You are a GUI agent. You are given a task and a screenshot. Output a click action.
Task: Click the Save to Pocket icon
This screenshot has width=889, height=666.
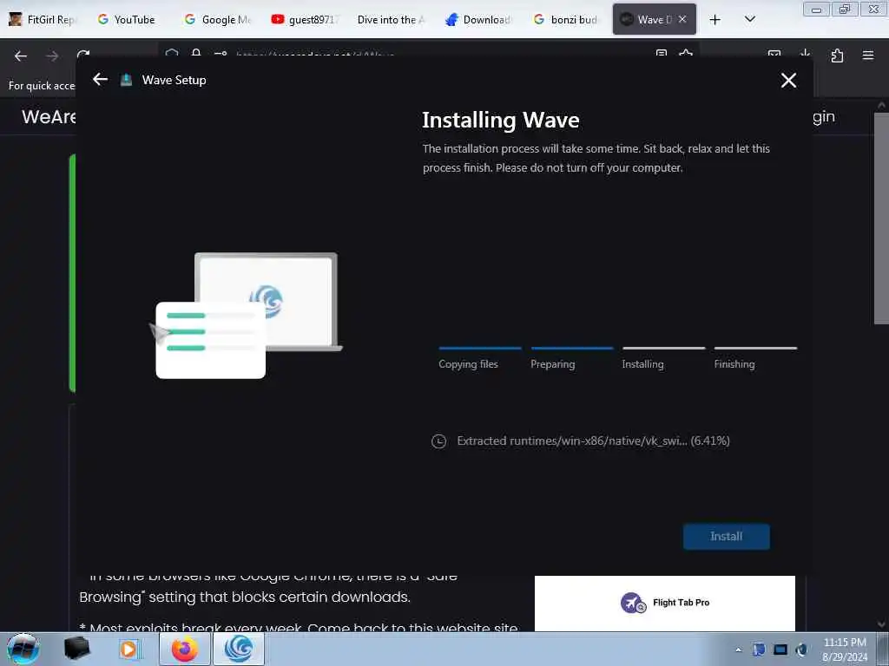coord(774,53)
